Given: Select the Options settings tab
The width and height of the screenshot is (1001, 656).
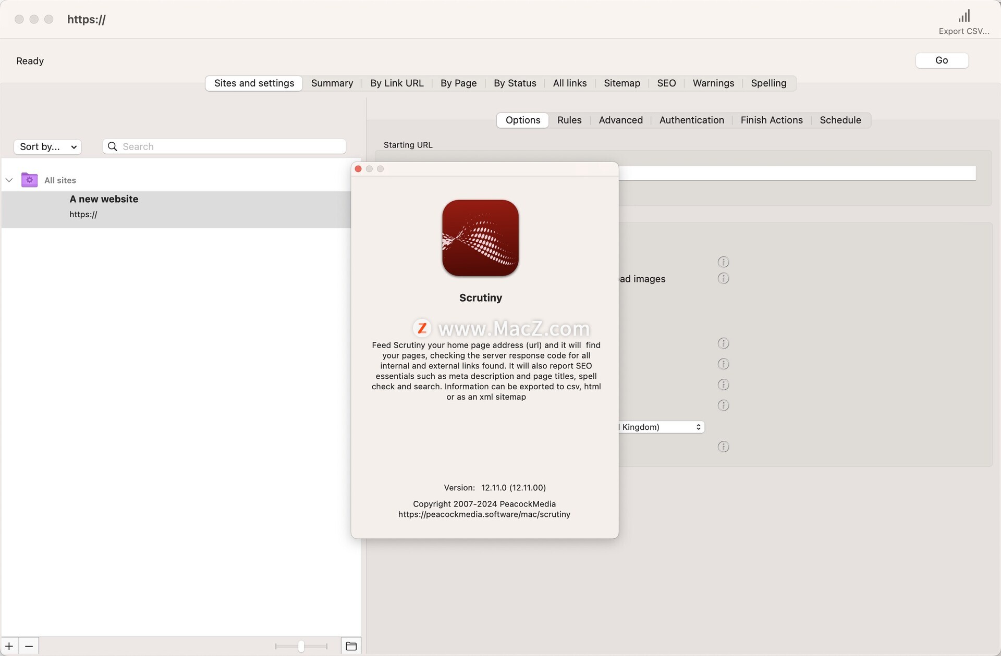Looking at the screenshot, I should (x=522, y=120).
